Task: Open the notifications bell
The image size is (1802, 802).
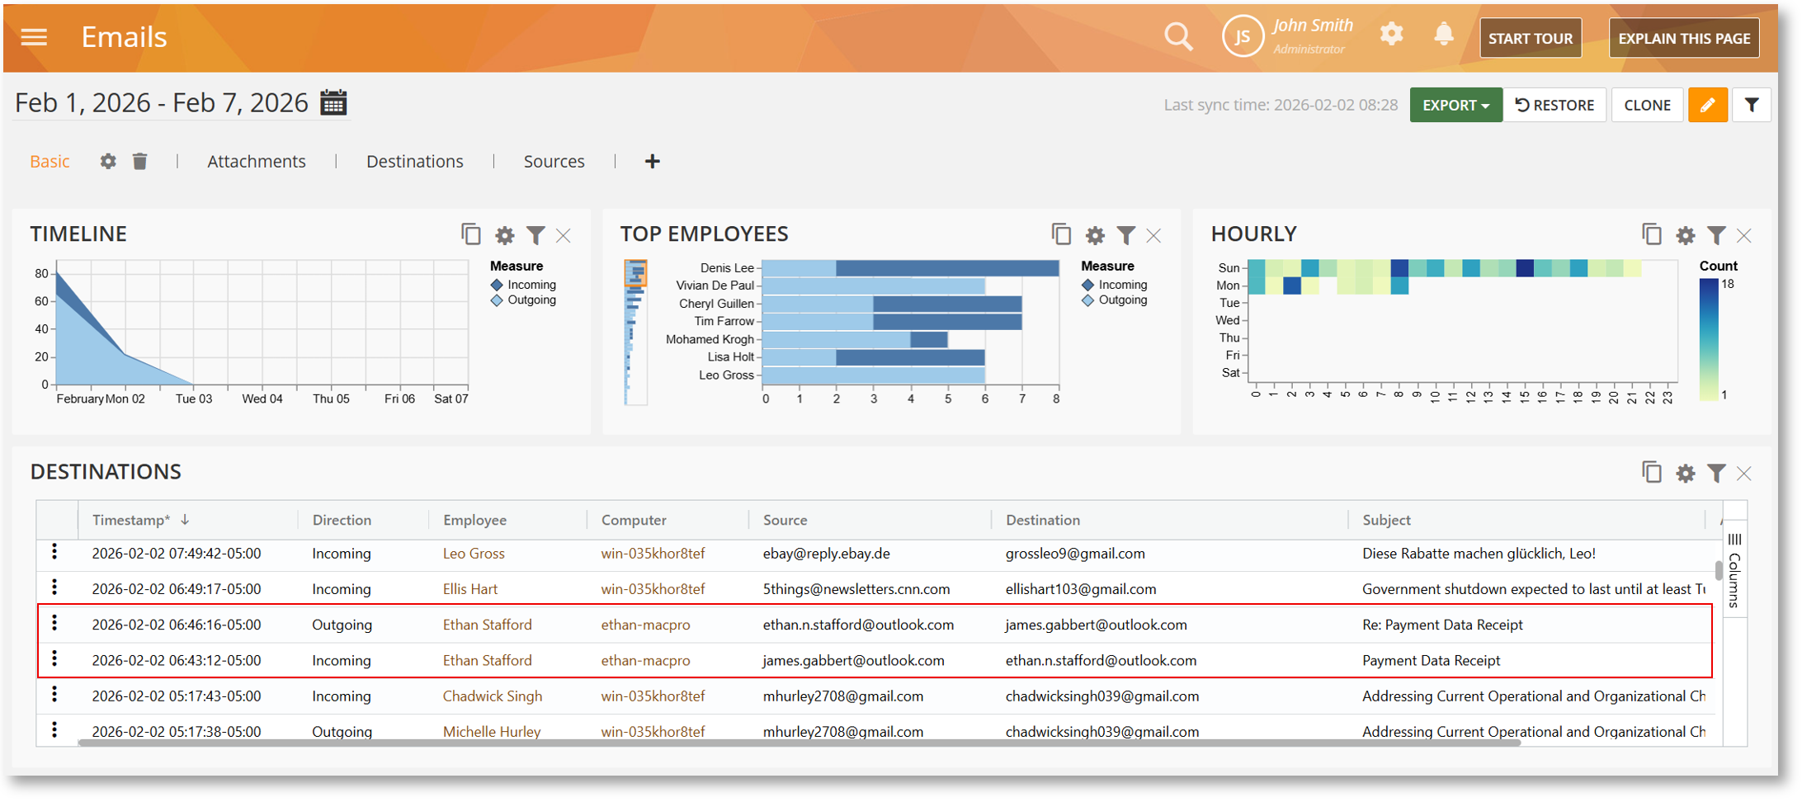Action: click(x=1443, y=35)
